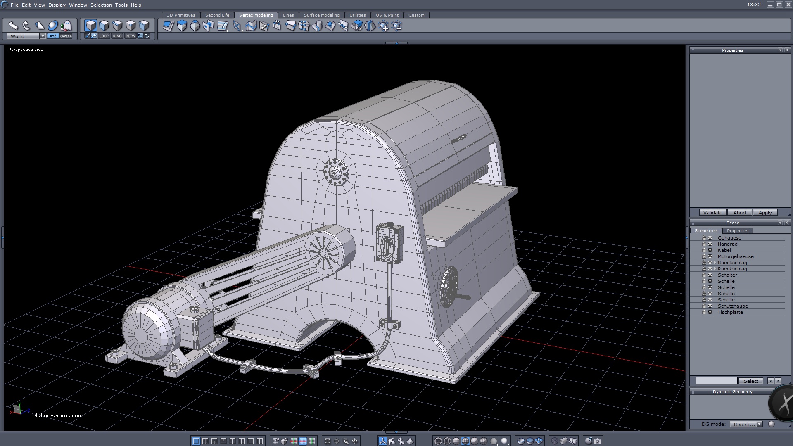Click the rotate curved-arrow tool icon

(x=26, y=26)
